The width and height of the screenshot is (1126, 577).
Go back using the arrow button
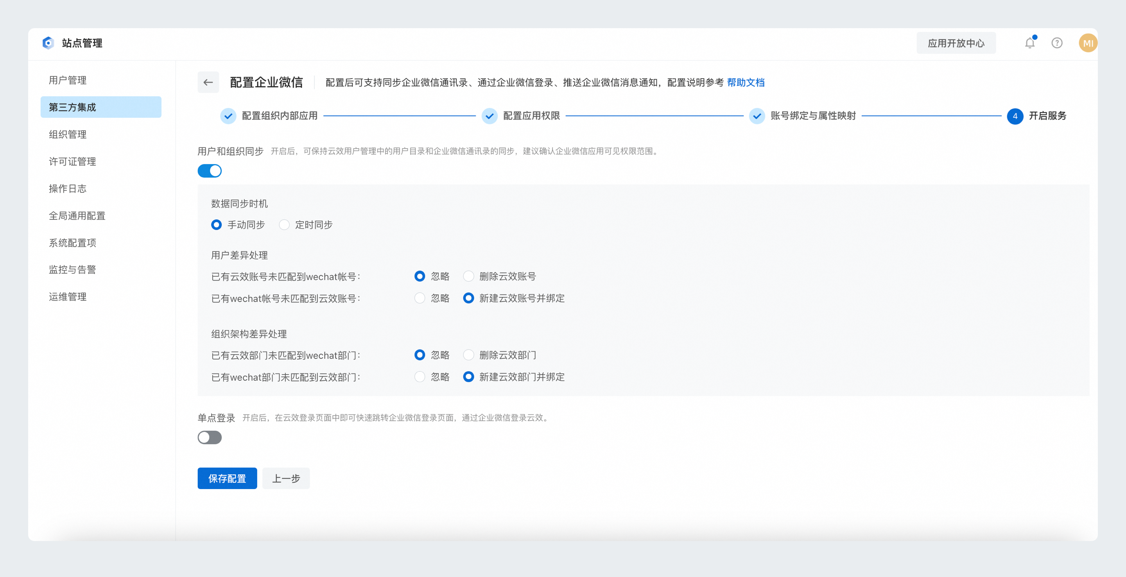[x=208, y=82]
